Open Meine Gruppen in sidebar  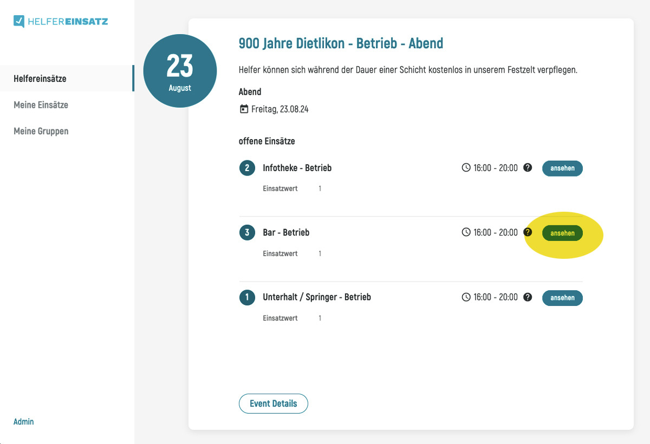pos(41,132)
